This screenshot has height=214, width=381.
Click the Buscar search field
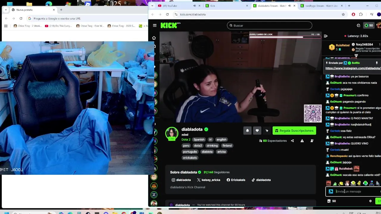tap(270, 26)
